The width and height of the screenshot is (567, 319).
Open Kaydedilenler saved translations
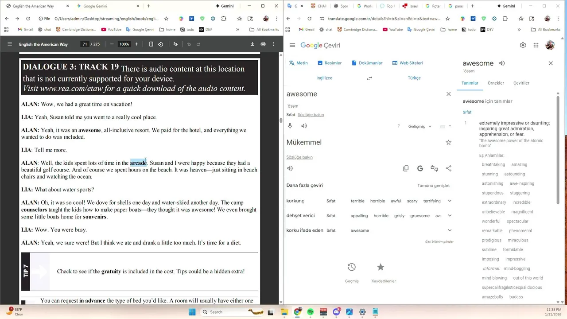click(384, 272)
